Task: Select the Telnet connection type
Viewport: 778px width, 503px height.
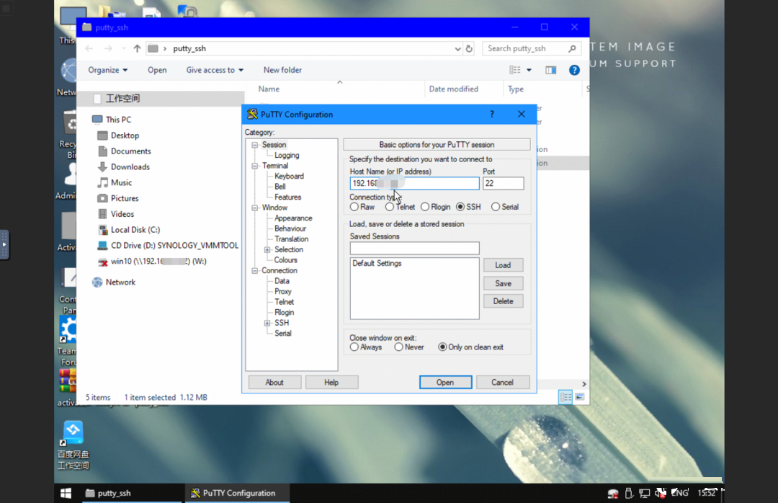Action: [x=390, y=207]
